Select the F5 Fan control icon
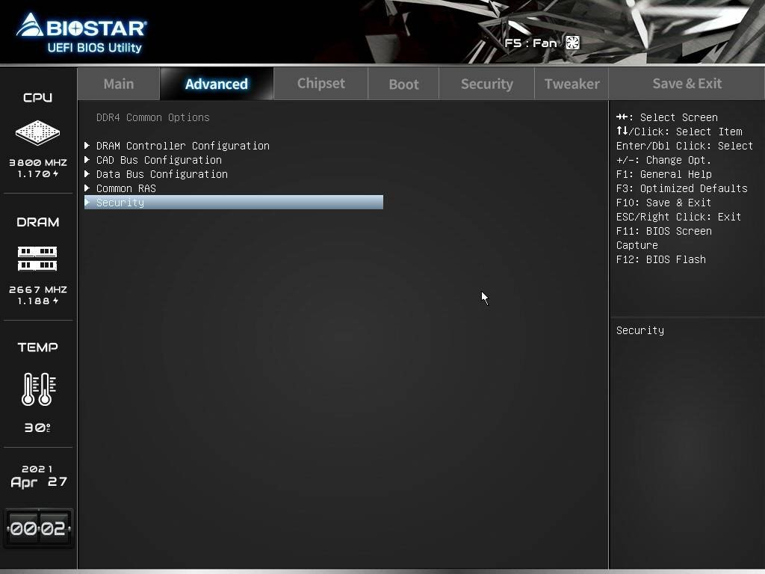 coord(572,43)
